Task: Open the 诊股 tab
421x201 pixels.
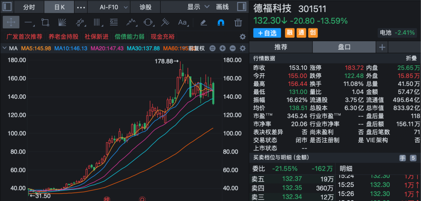Action: [x=145, y=7]
